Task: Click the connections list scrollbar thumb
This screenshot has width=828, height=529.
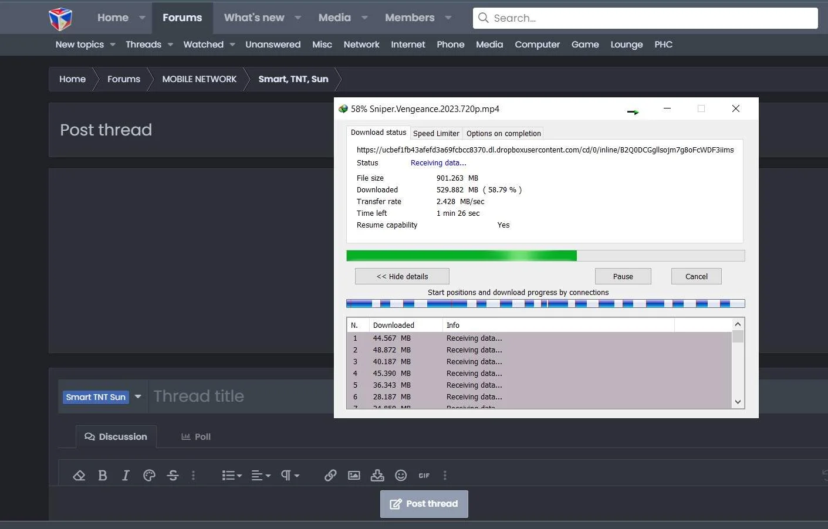Action: click(738, 337)
